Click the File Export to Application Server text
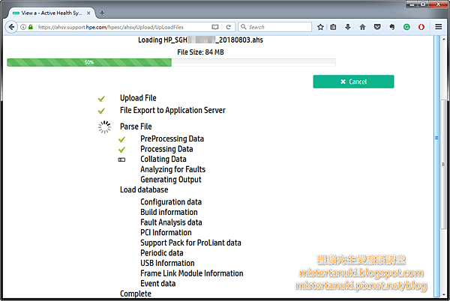 tap(172, 110)
